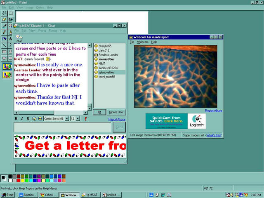
Task: Click in the chat message input field
Action: [x=62, y=127]
